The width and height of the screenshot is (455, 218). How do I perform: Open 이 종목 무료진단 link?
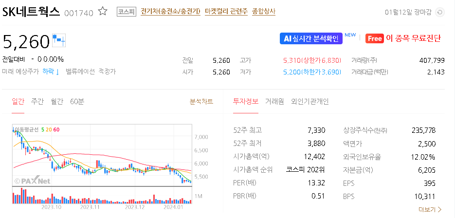coord(414,38)
